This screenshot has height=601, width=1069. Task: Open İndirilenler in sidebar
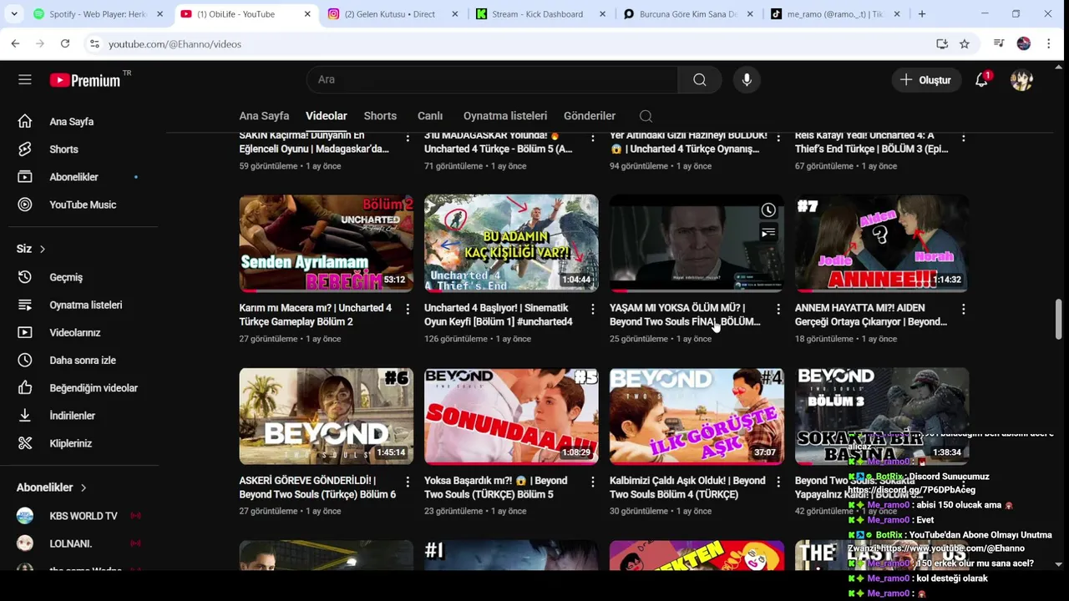pos(79,416)
